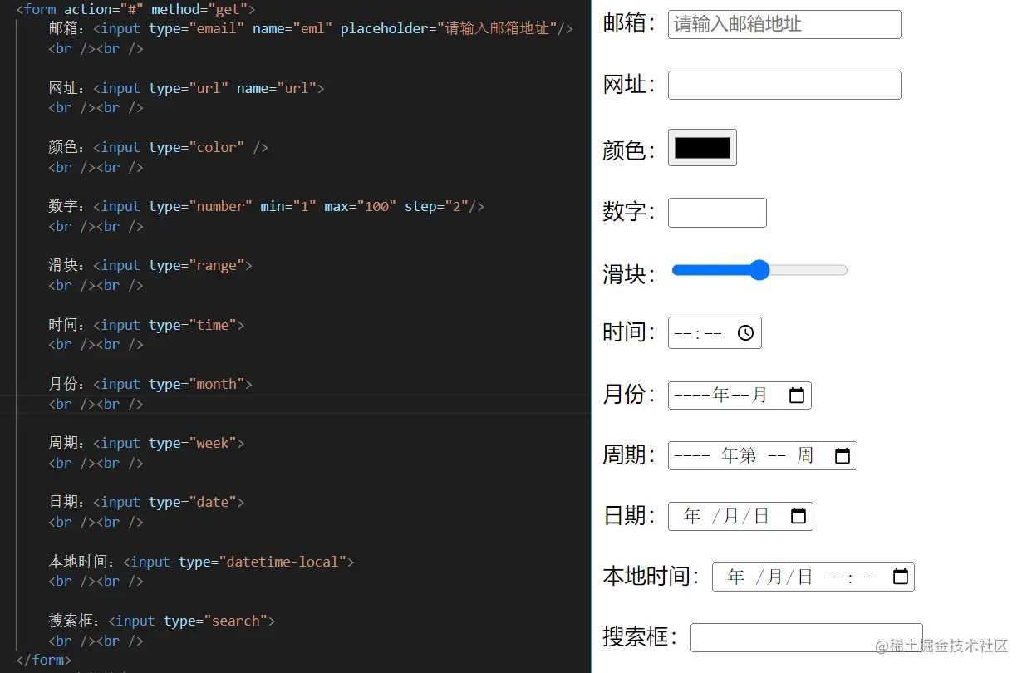Screen dimensions: 1027x673
Task: Click the type="url" code line
Action: pyautogui.click(x=186, y=88)
